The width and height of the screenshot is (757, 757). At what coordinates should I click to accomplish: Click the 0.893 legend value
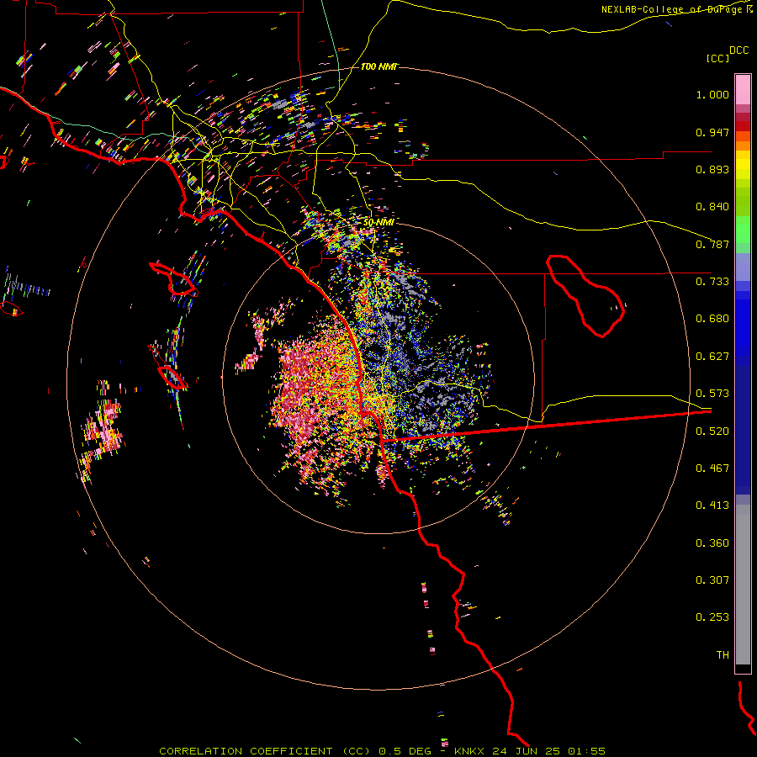712,169
